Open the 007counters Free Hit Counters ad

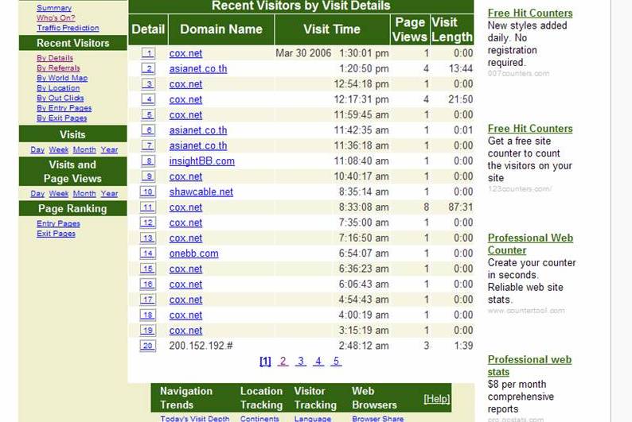pyautogui.click(x=530, y=14)
